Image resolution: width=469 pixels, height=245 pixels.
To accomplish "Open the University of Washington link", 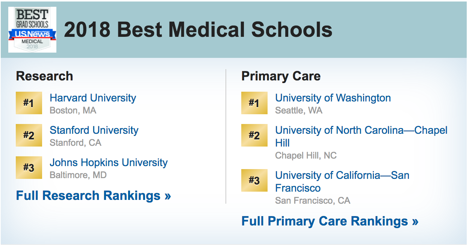I will [x=333, y=98].
